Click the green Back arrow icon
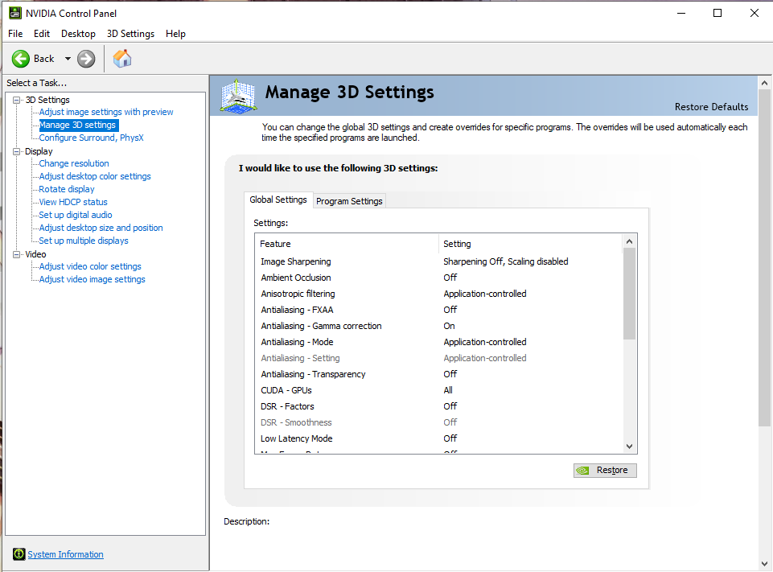773x572 pixels. click(x=21, y=59)
